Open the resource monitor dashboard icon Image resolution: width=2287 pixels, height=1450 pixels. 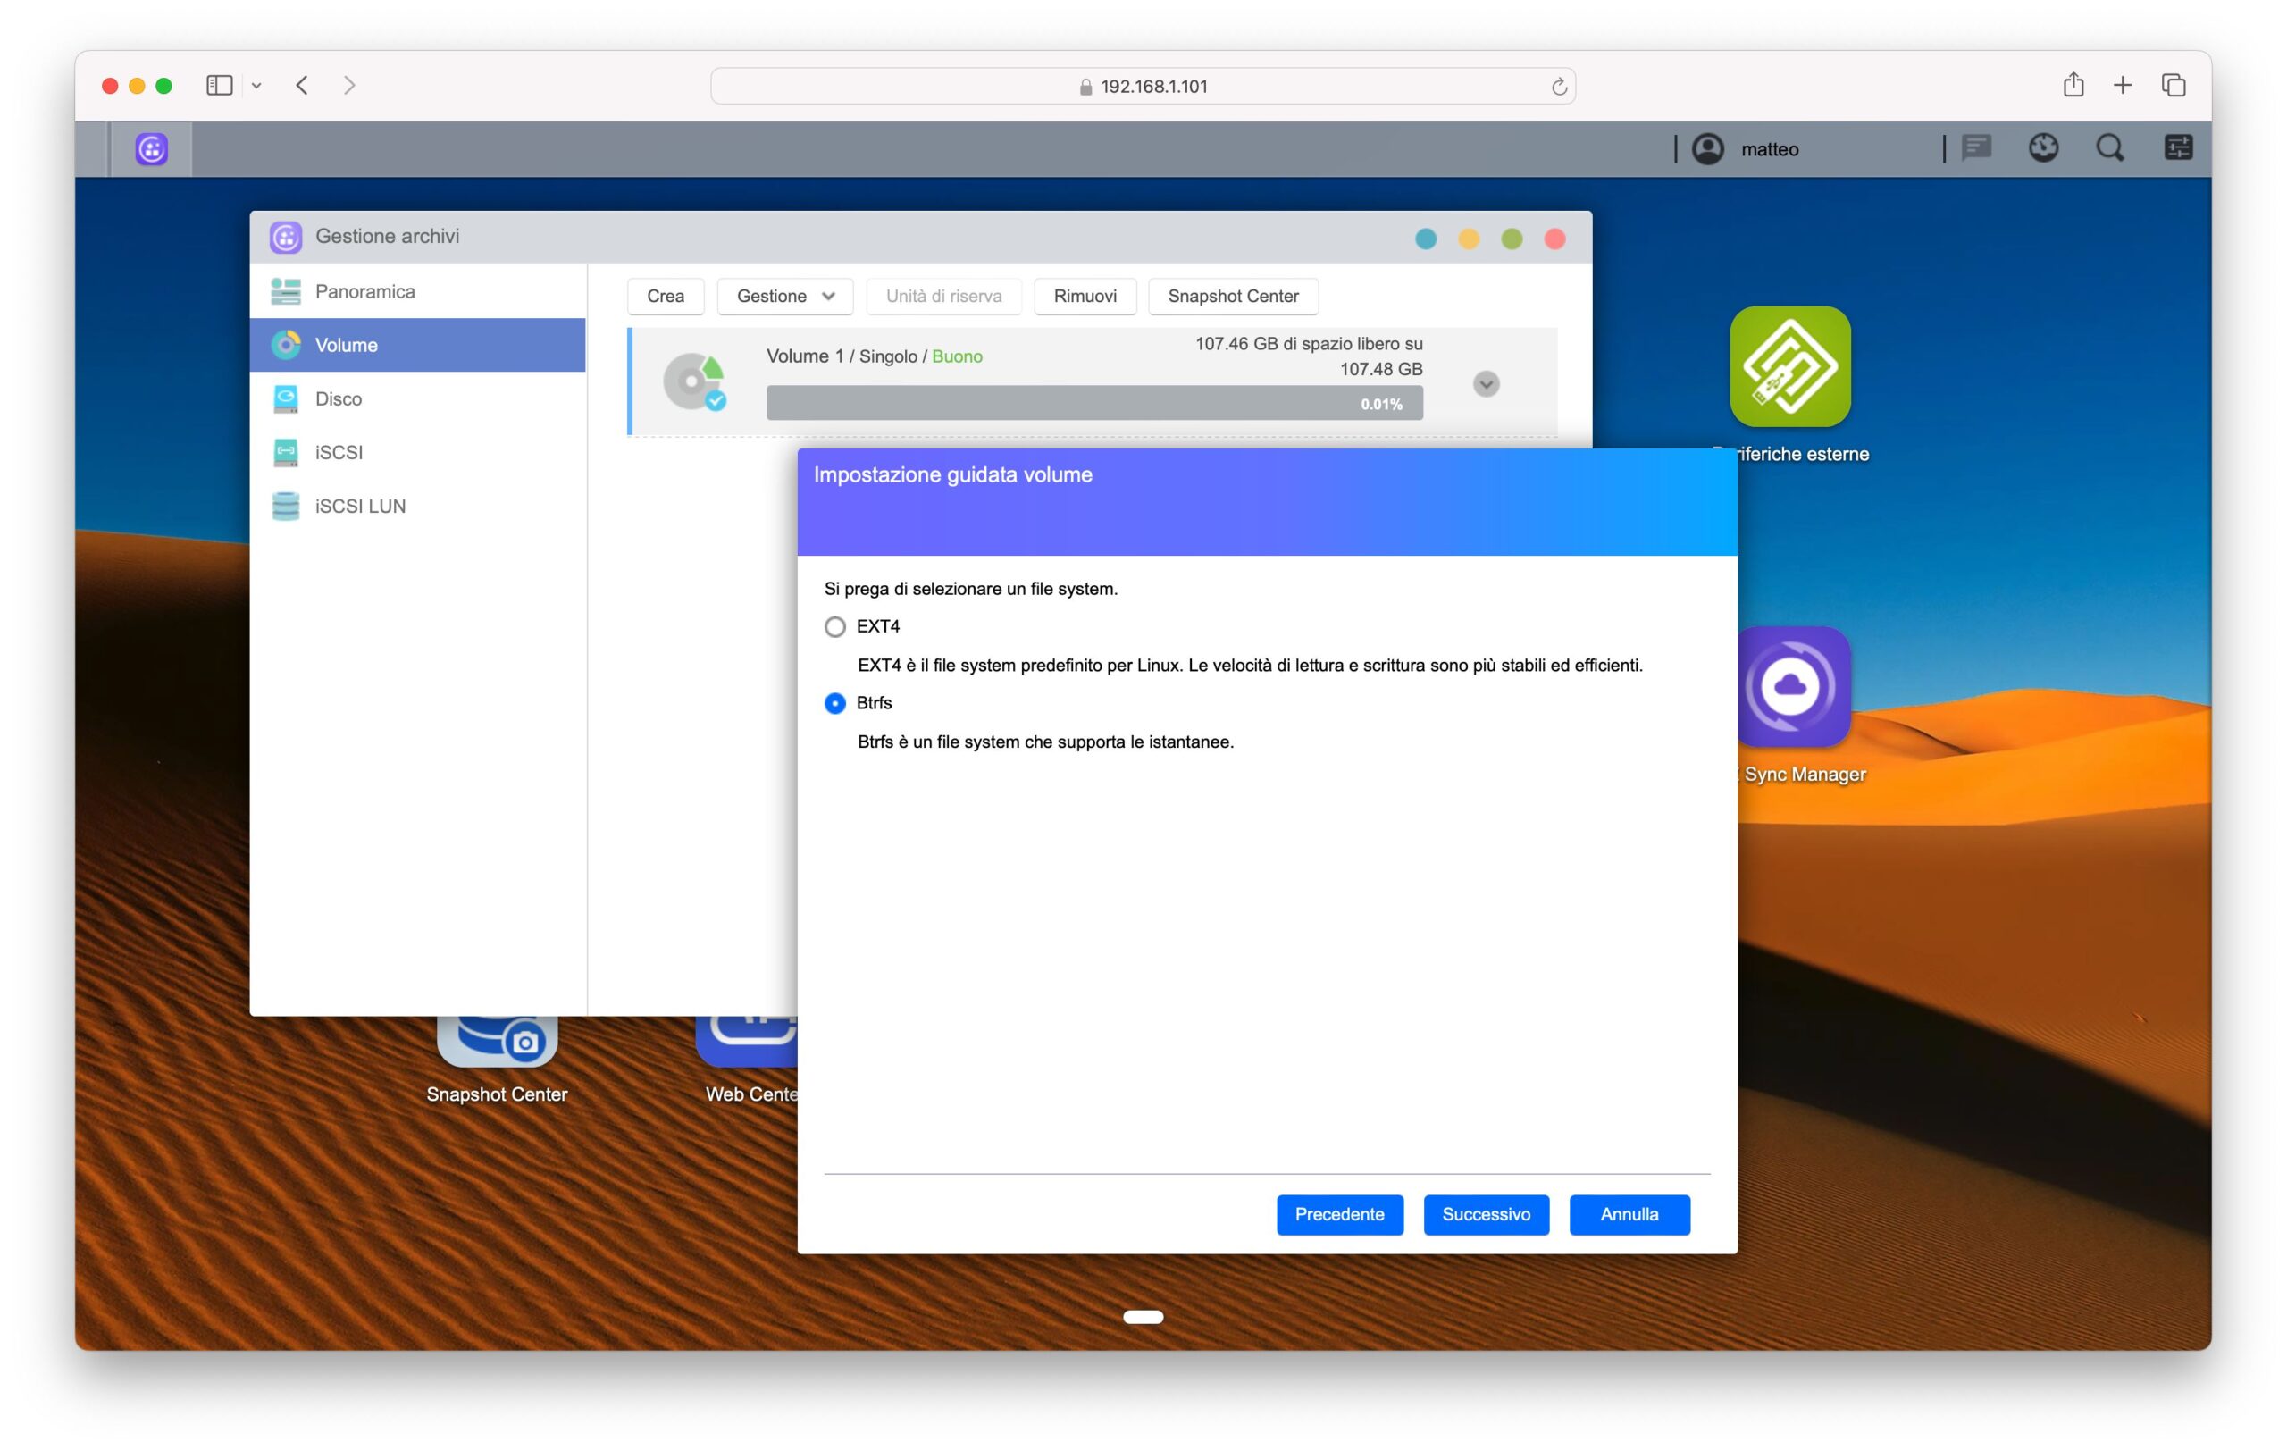point(2043,148)
